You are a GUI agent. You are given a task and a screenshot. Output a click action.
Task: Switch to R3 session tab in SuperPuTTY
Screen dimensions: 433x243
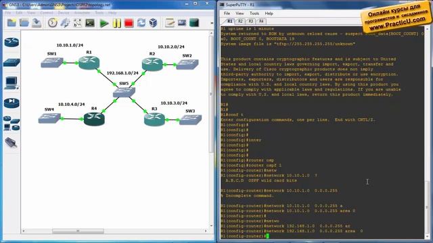coord(251,21)
